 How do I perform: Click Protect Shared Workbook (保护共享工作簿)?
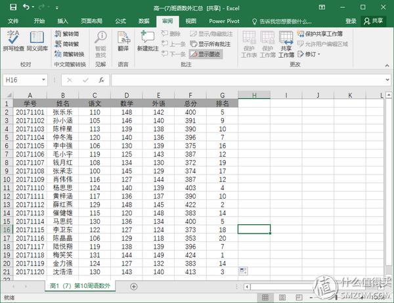click(320, 33)
